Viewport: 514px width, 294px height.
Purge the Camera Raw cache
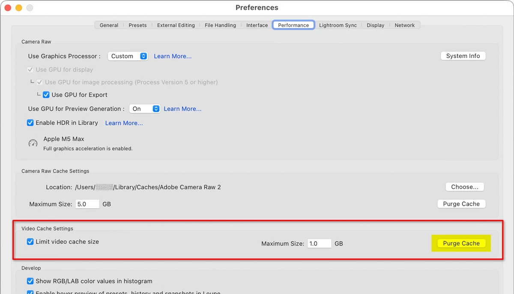(x=461, y=204)
